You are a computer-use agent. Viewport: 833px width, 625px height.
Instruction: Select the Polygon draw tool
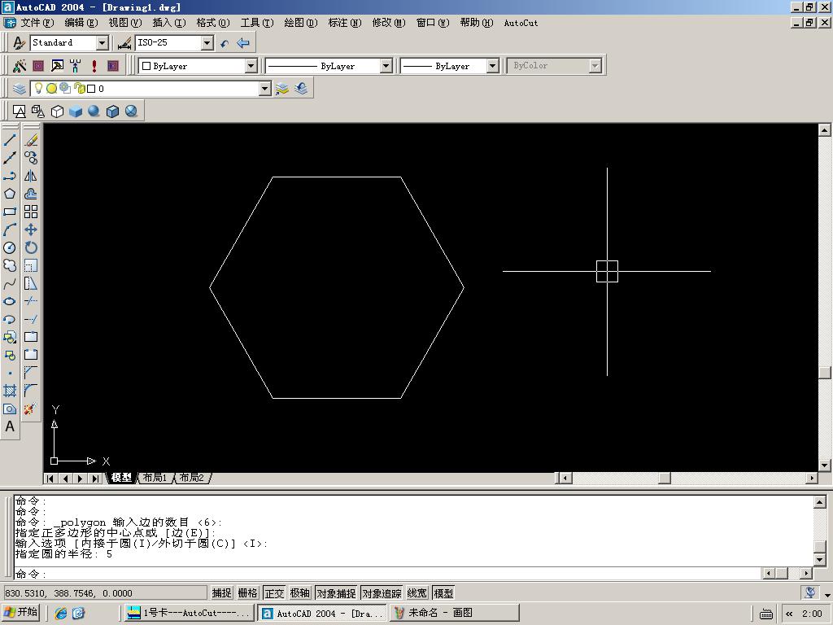[10, 194]
